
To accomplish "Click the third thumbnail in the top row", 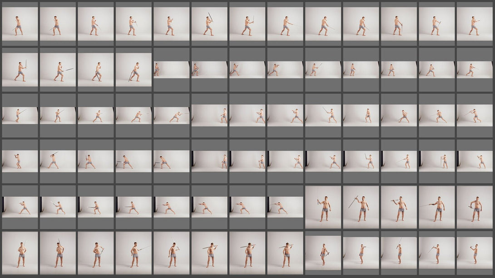I will click(x=96, y=24).
